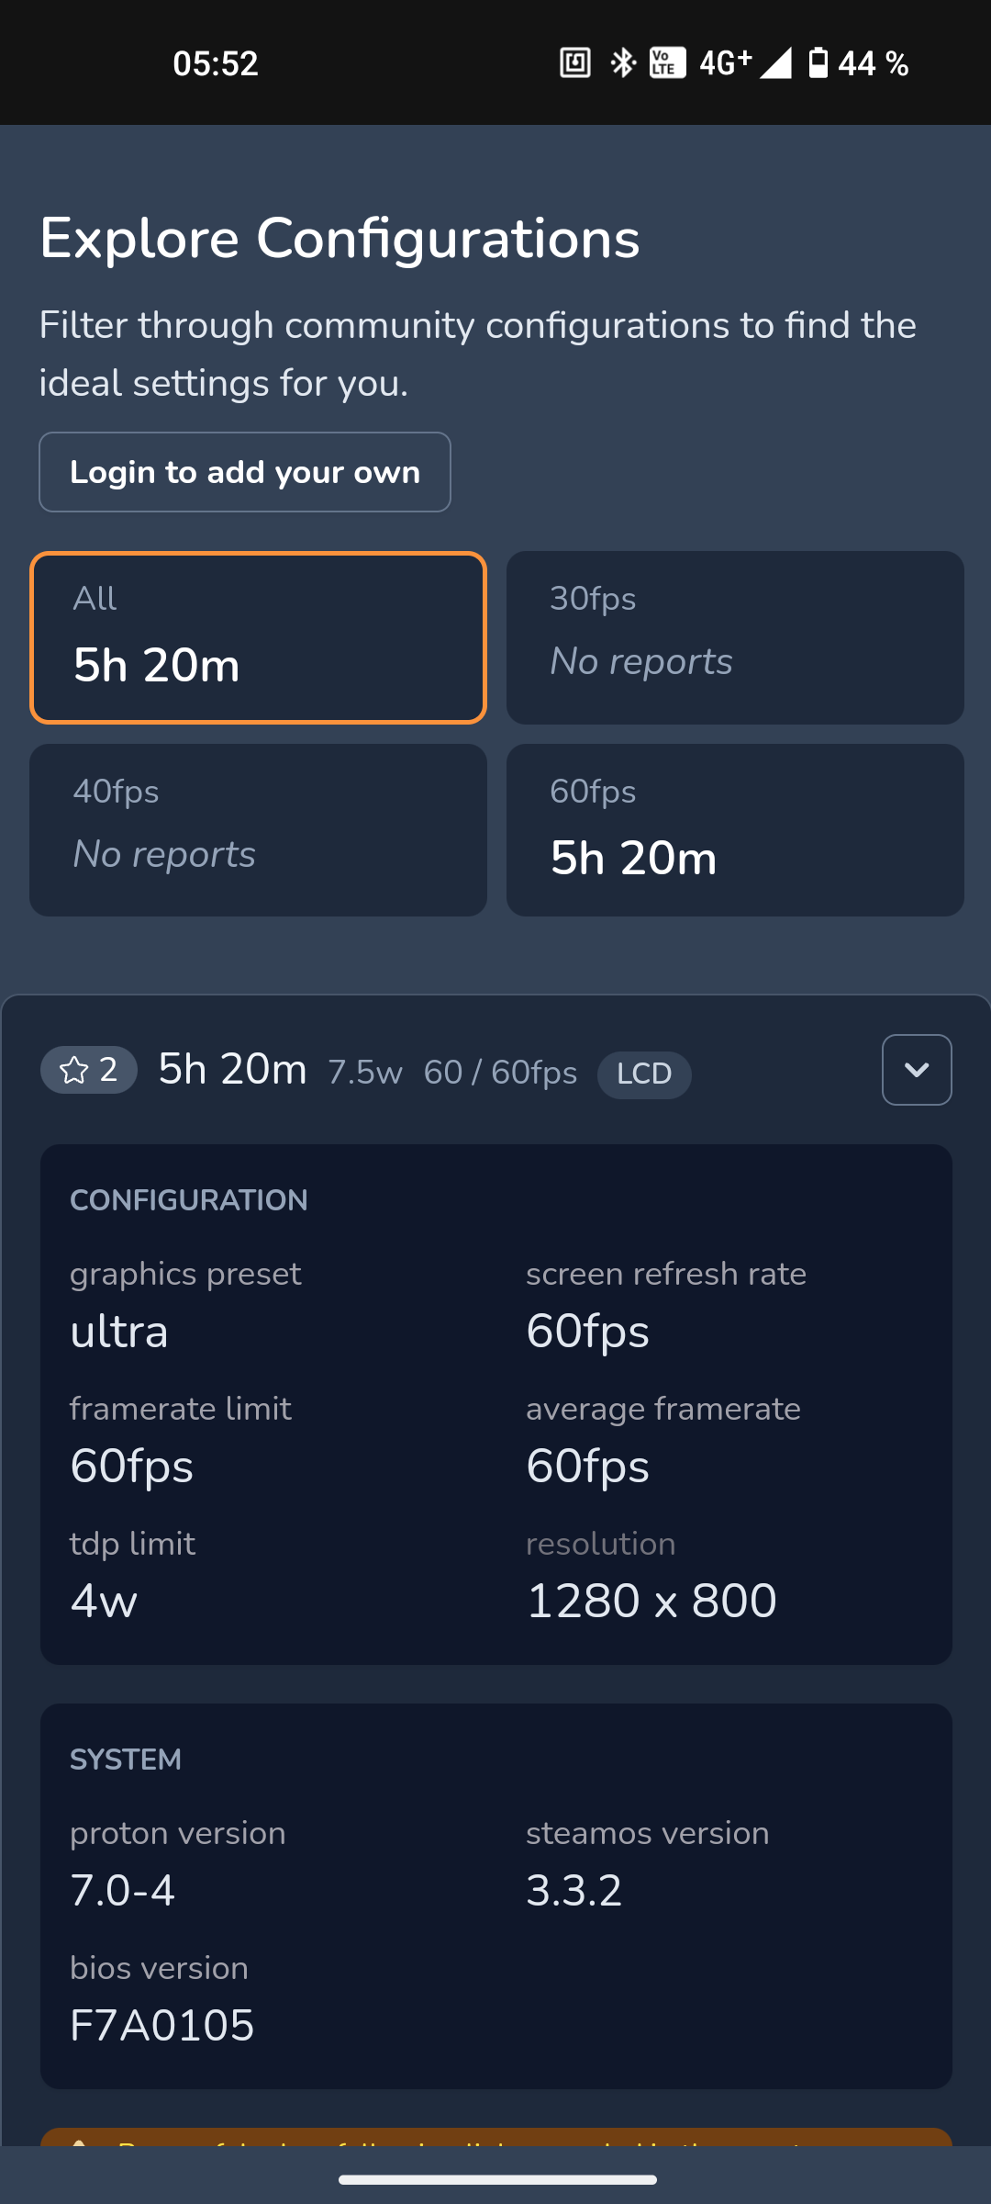Tap the VoLTE indicator icon
This screenshot has height=2204, width=991.
pos(667,62)
